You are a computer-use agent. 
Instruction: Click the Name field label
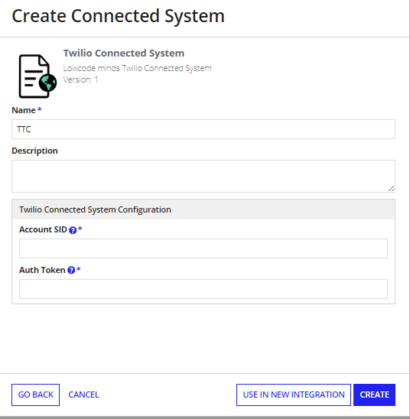[x=24, y=110]
